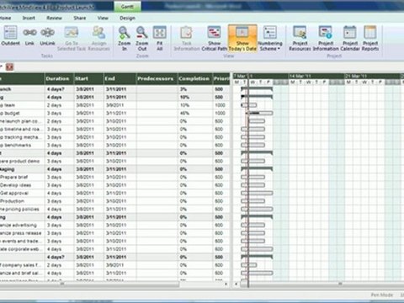Select the 3% completion cell
Screen dimensions: 404x303
point(195,89)
